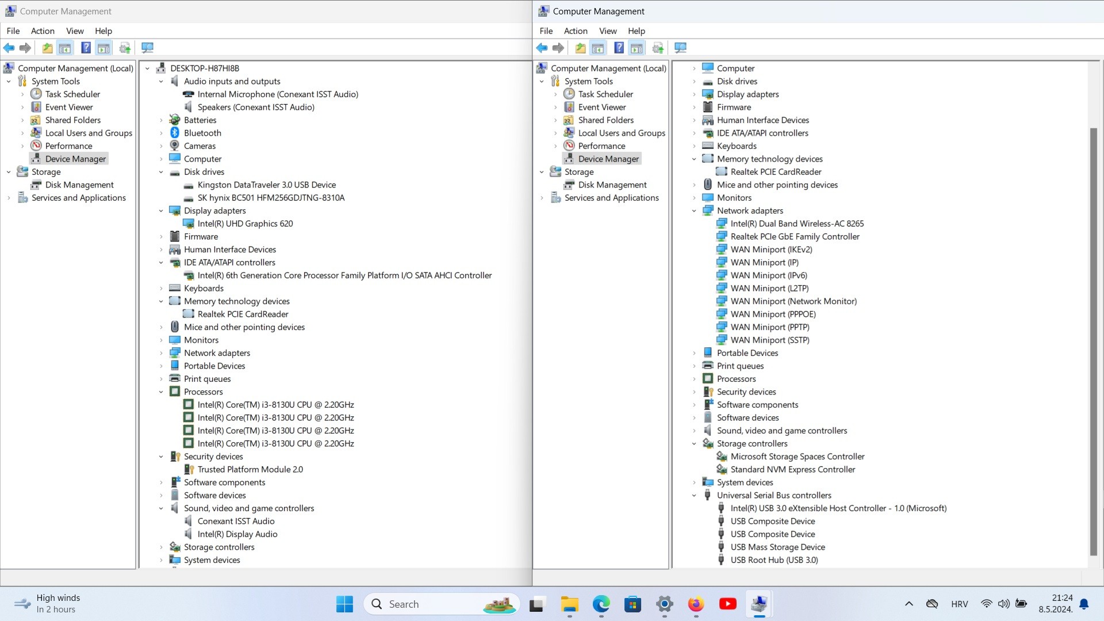Select Microsoft Storage Spaces Controller

click(798, 457)
